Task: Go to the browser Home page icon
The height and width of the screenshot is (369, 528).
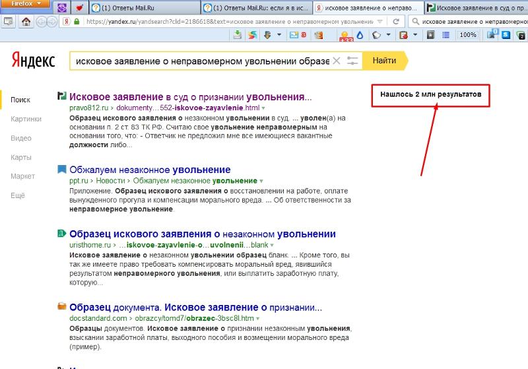Action: [26, 22]
